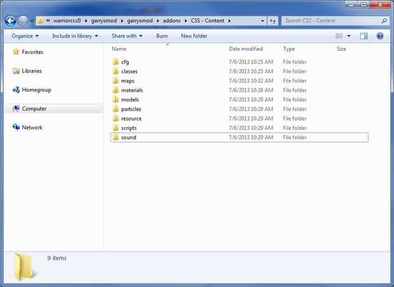Click the particles folder icon
This screenshot has width=394, height=287.
(115, 109)
